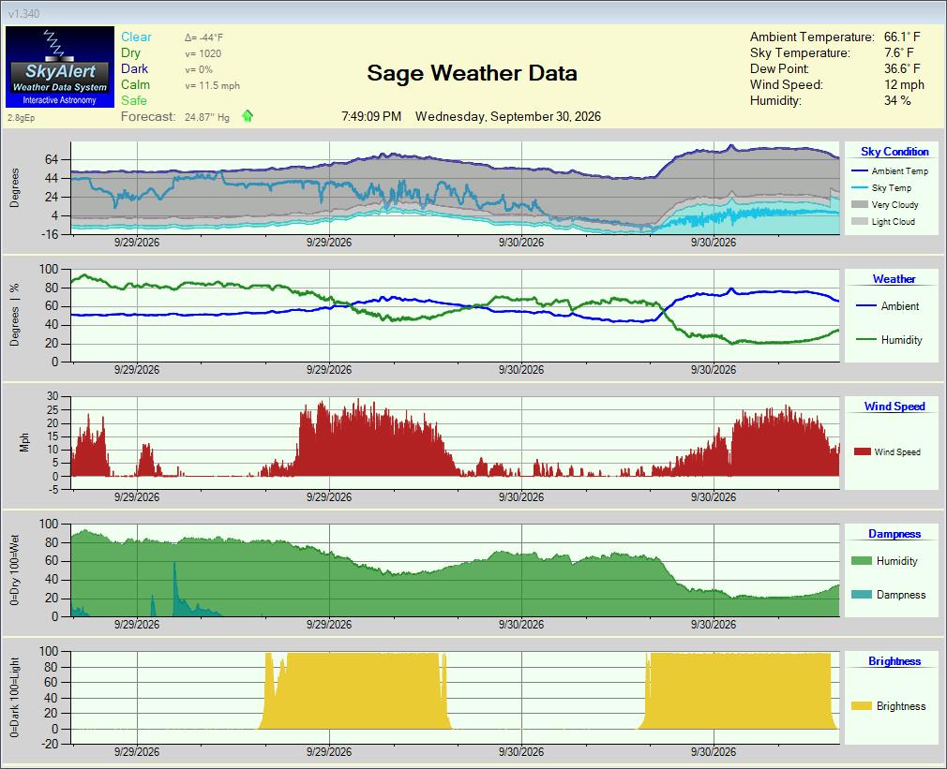The height and width of the screenshot is (769, 947).
Task: Open the Brightness legend title
Action: pyautogui.click(x=894, y=661)
